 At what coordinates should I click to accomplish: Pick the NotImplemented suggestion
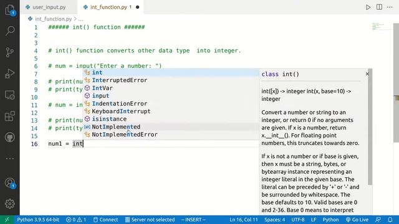pyautogui.click(x=171, y=127)
